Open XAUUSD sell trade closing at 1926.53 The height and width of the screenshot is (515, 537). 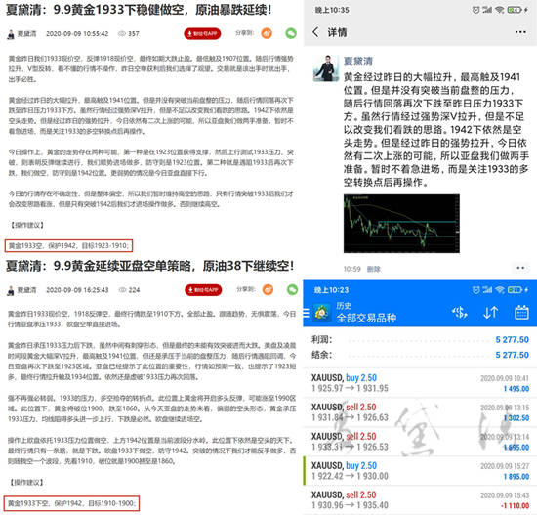(x=420, y=442)
